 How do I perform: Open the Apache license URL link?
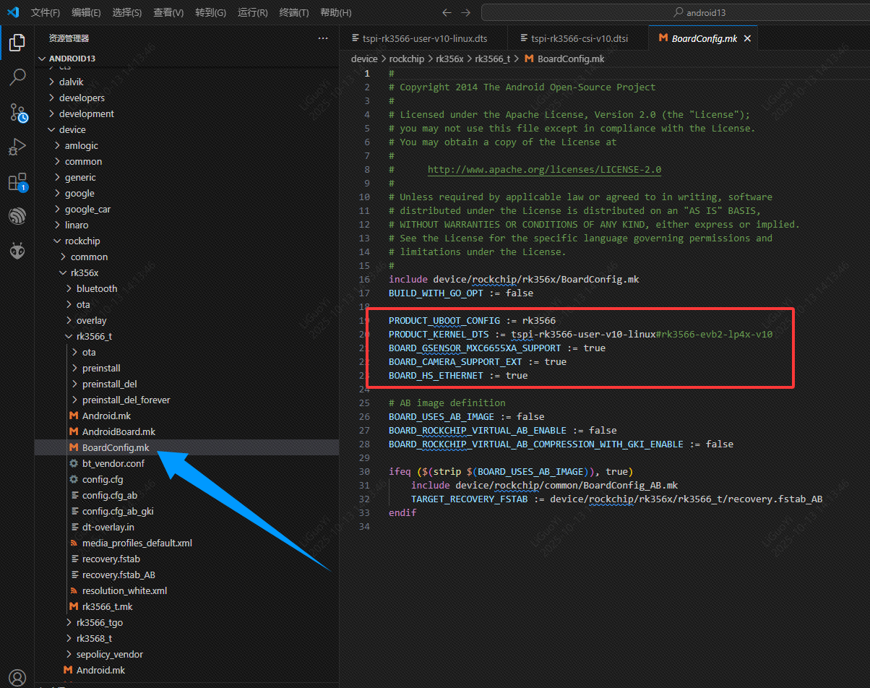pos(544,170)
